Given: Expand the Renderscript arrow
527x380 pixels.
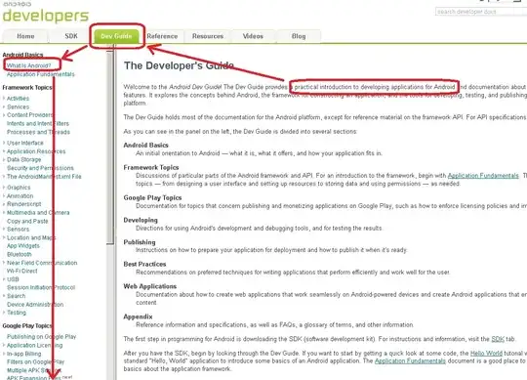Looking at the screenshot, I should [4, 204].
